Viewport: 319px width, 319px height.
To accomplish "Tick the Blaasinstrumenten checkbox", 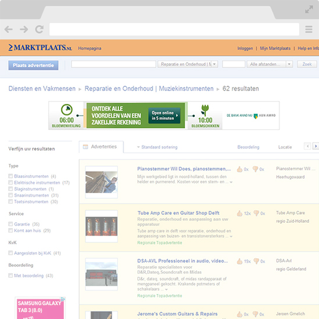I will click(x=10, y=176).
